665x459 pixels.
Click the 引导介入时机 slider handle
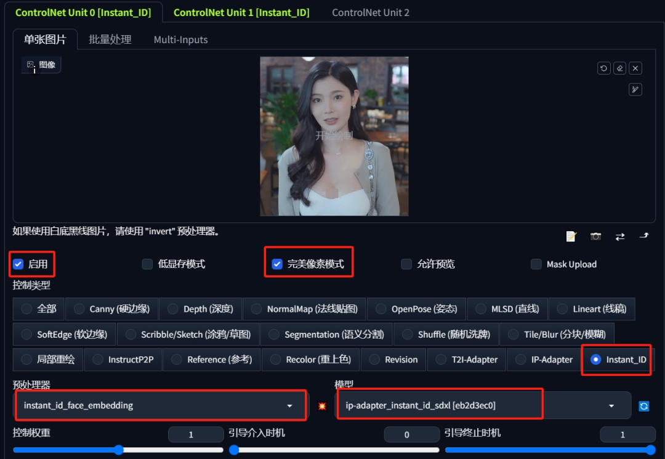(x=234, y=450)
